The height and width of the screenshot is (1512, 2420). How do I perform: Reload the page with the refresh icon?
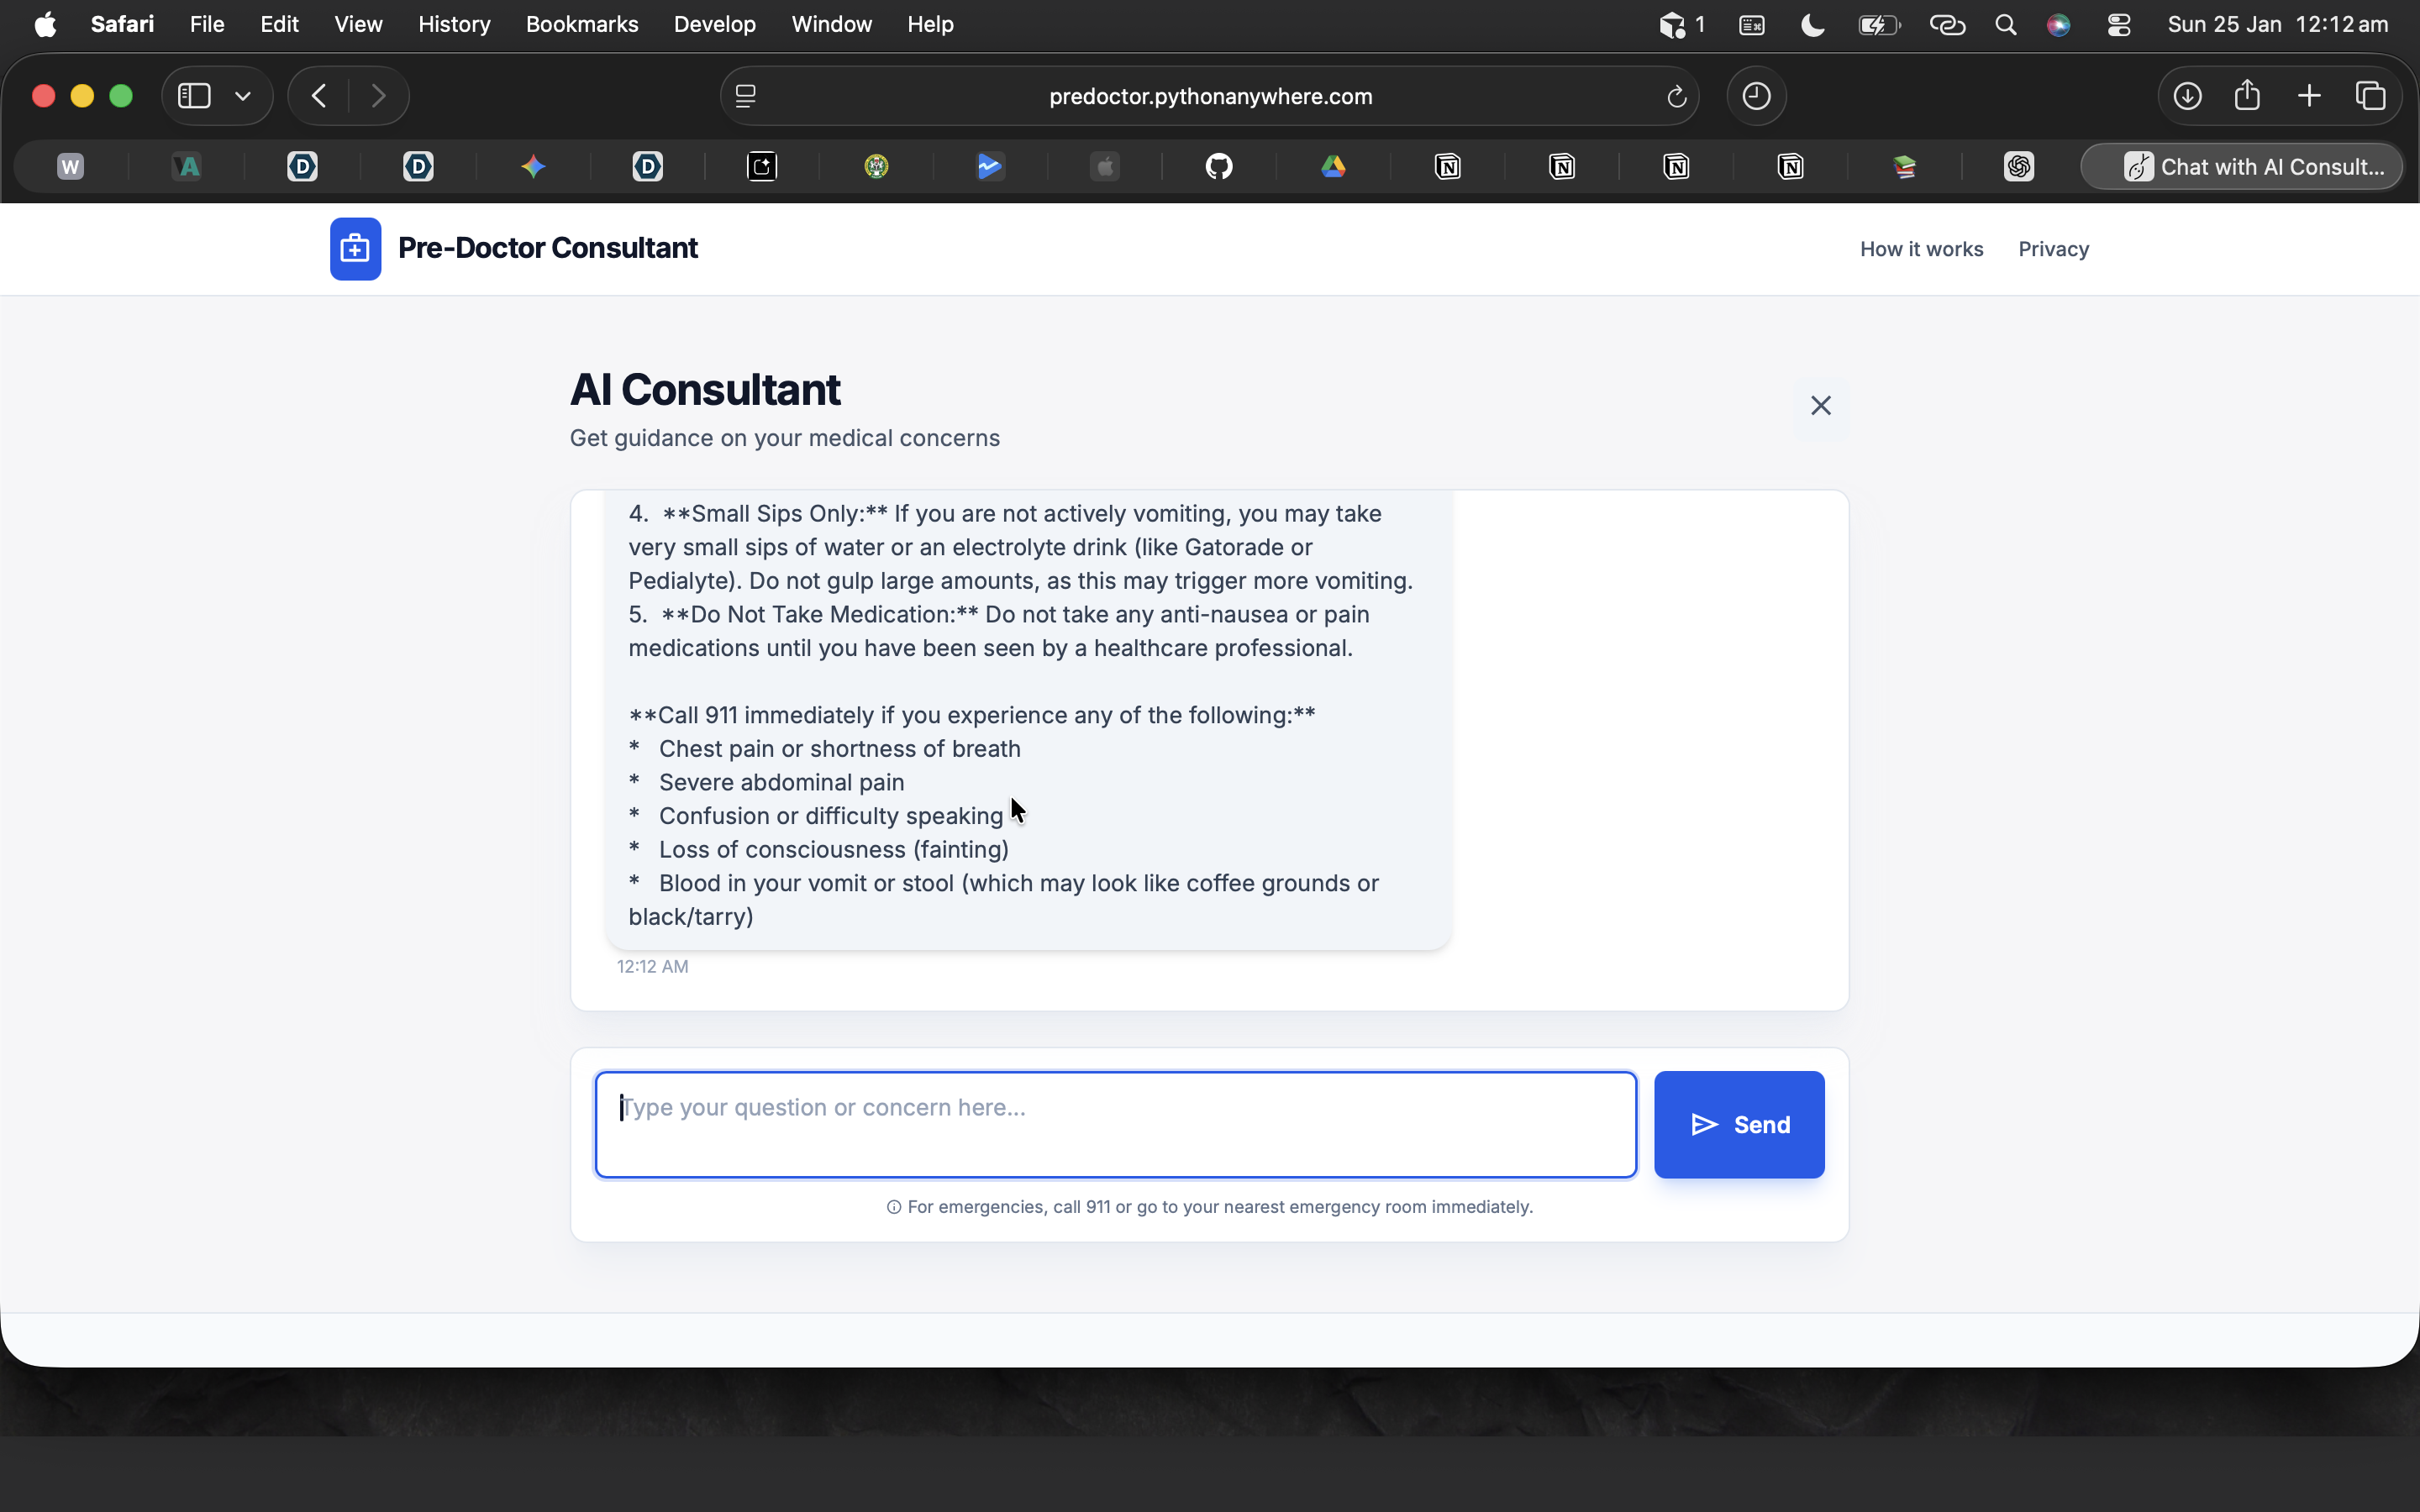(x=1676, y=97)
